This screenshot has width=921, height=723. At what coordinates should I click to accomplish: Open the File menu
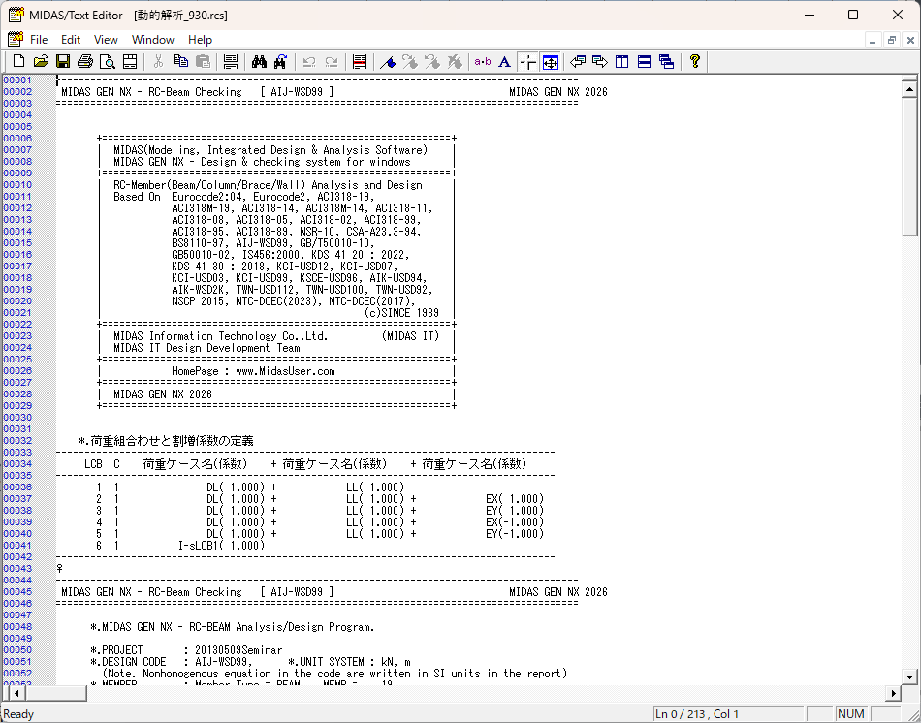tap(39, 40)
